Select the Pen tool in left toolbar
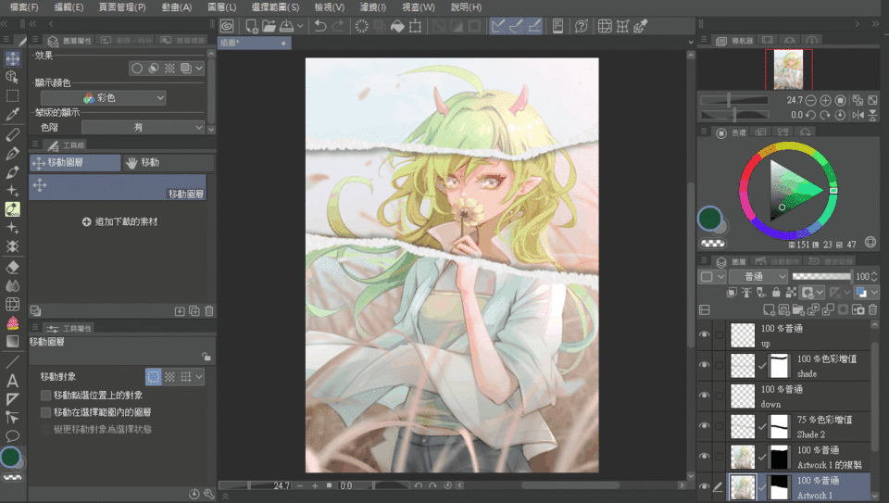Screen dimensions: 889x503 pos(12,153)
